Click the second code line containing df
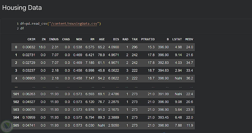 tap(22, 28)
